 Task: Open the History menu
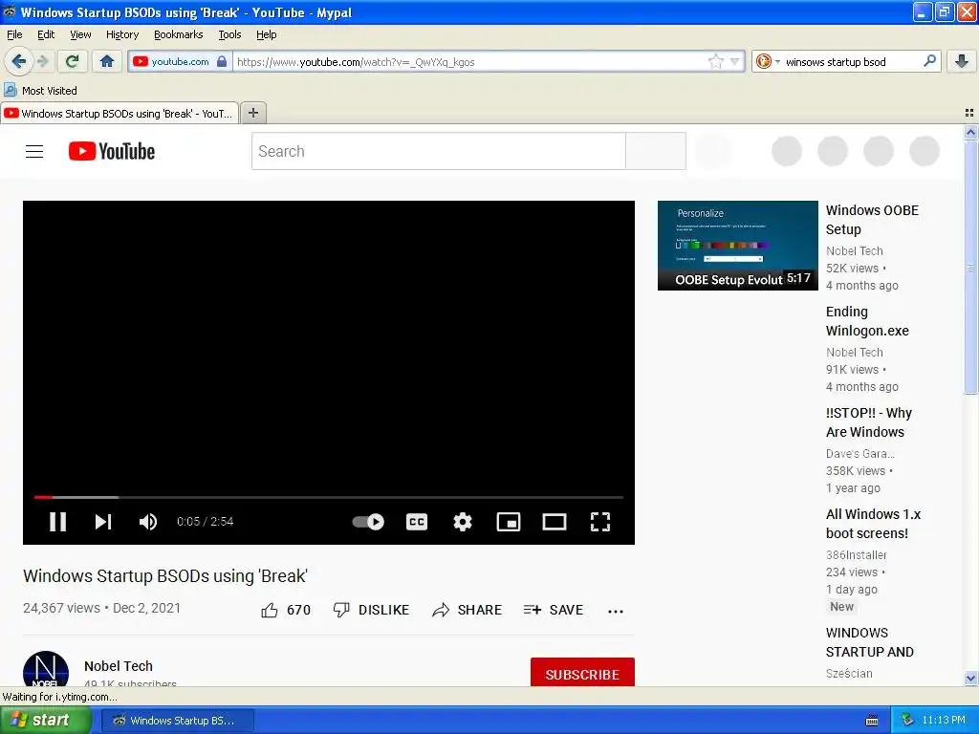tap(121, 34)
